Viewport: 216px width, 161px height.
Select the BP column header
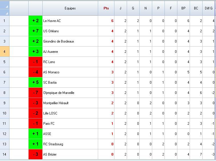point(183,8)
